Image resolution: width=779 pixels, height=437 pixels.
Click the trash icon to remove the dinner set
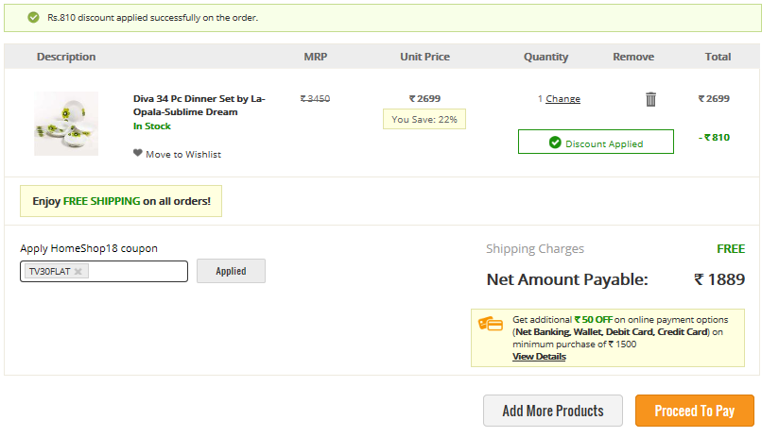[x=650, y=99]
